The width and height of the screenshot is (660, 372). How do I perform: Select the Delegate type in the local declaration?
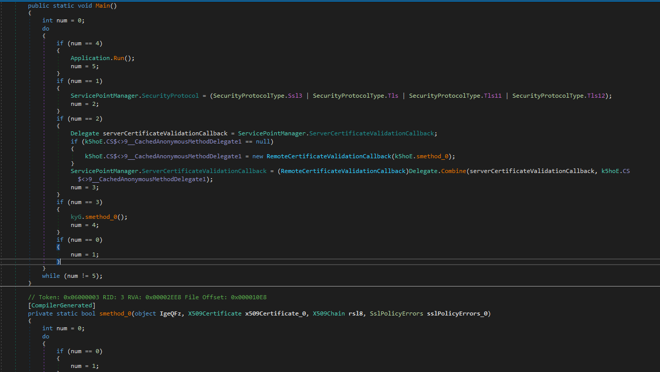click(85, 133)
